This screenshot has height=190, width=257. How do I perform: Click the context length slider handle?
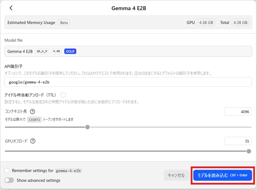click(87, 127)
